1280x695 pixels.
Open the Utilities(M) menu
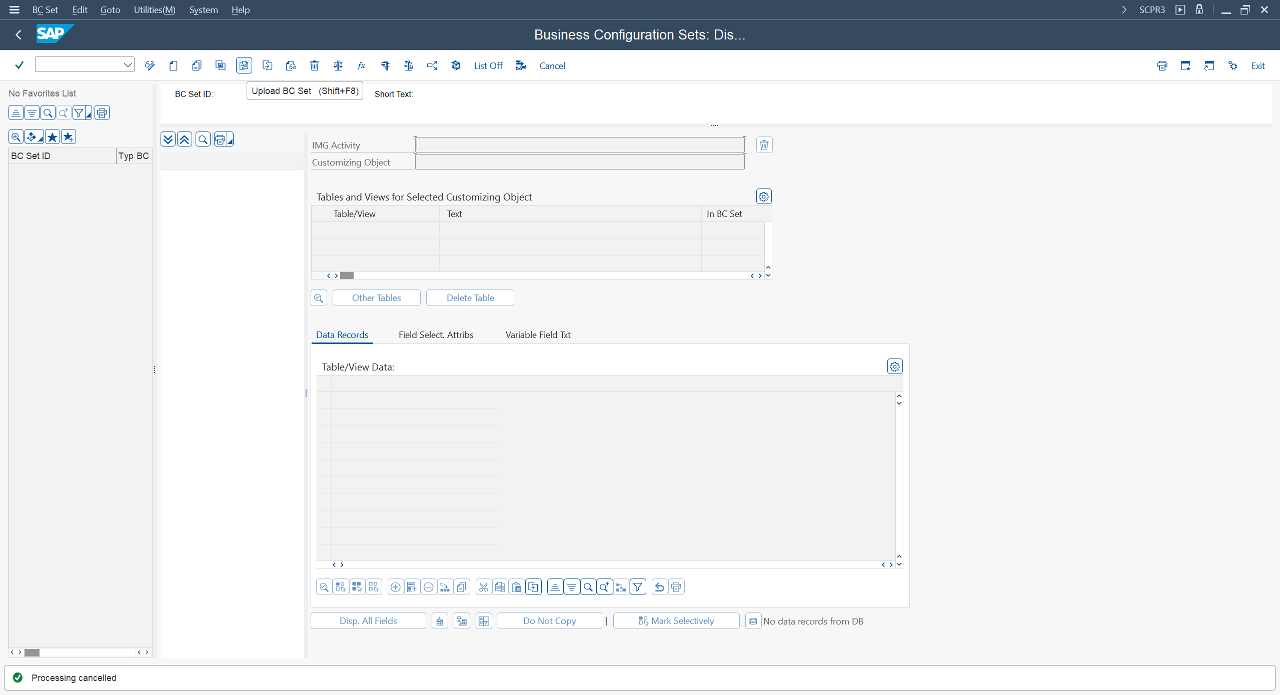coord(154,9)
